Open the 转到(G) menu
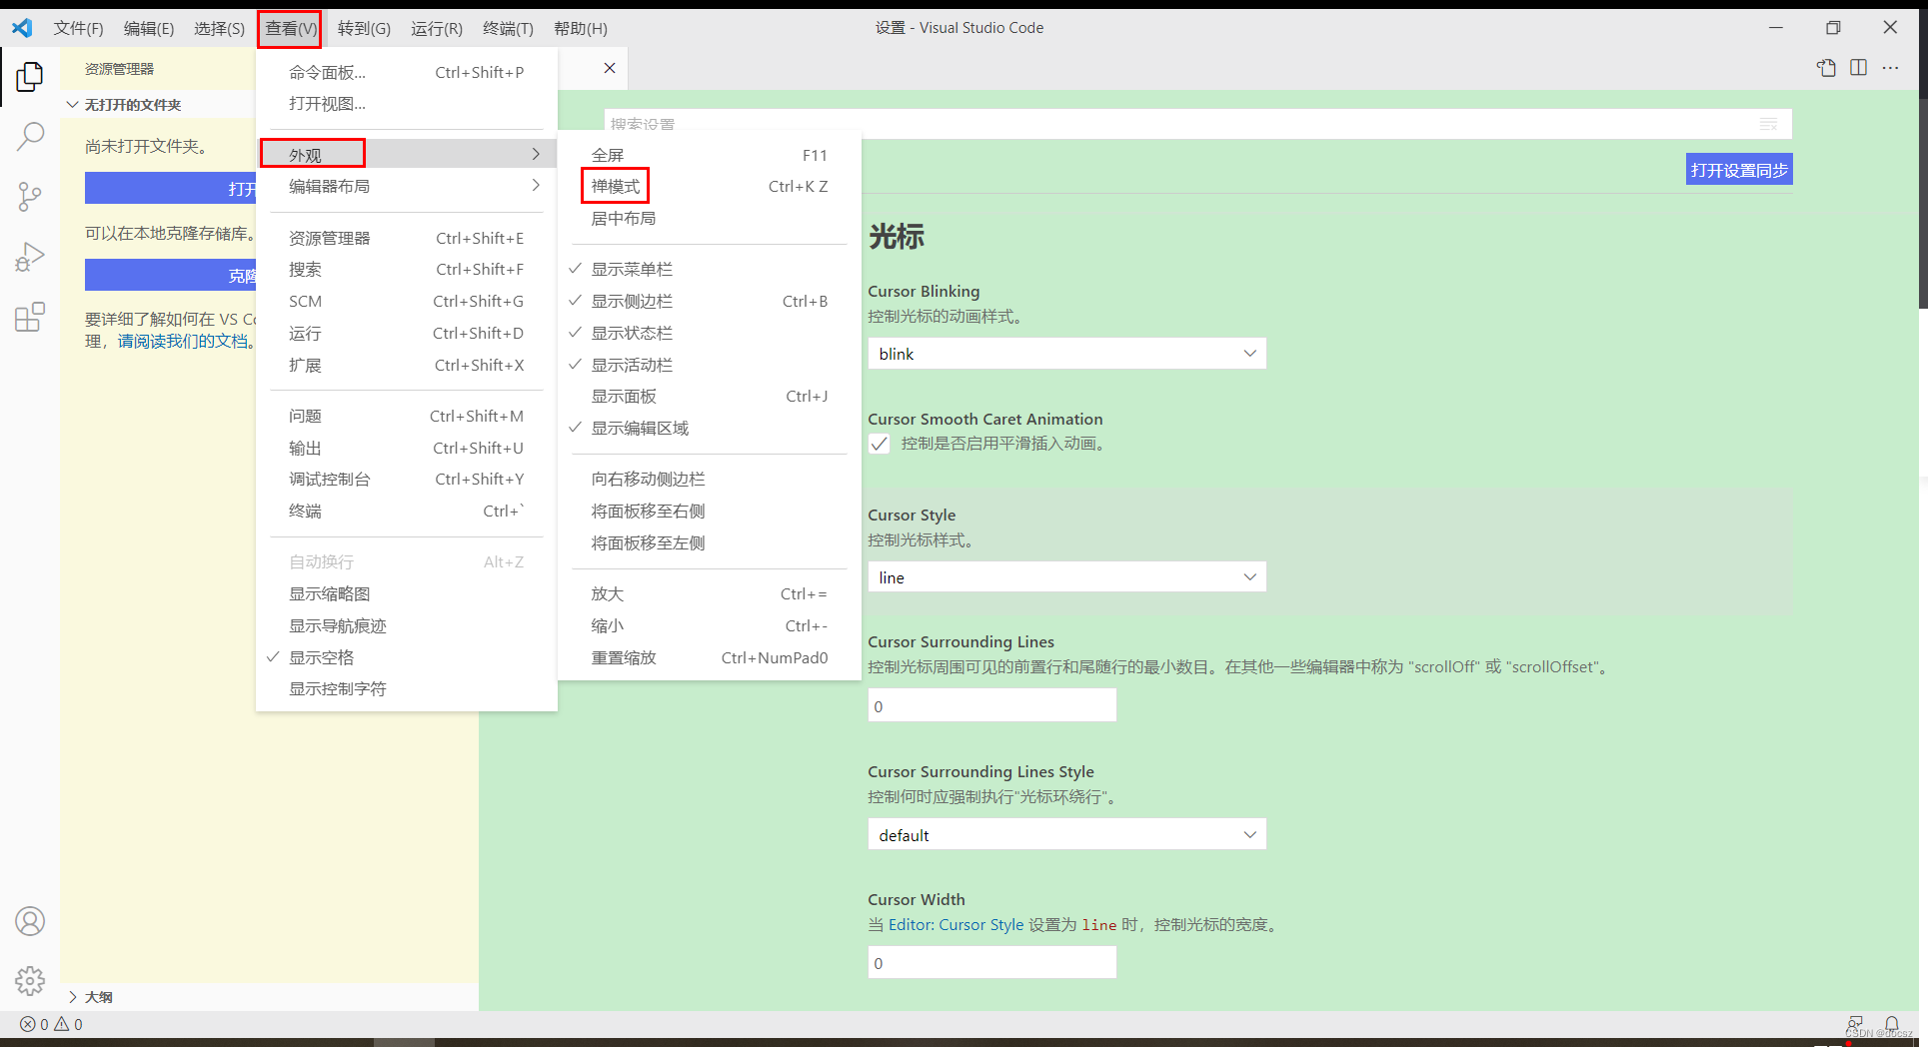 [x=364, y=28]
